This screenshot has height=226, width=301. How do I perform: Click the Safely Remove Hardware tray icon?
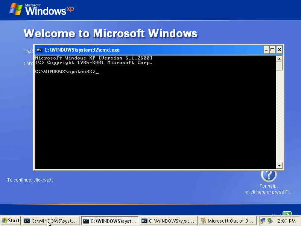click(x=270, y=220)
